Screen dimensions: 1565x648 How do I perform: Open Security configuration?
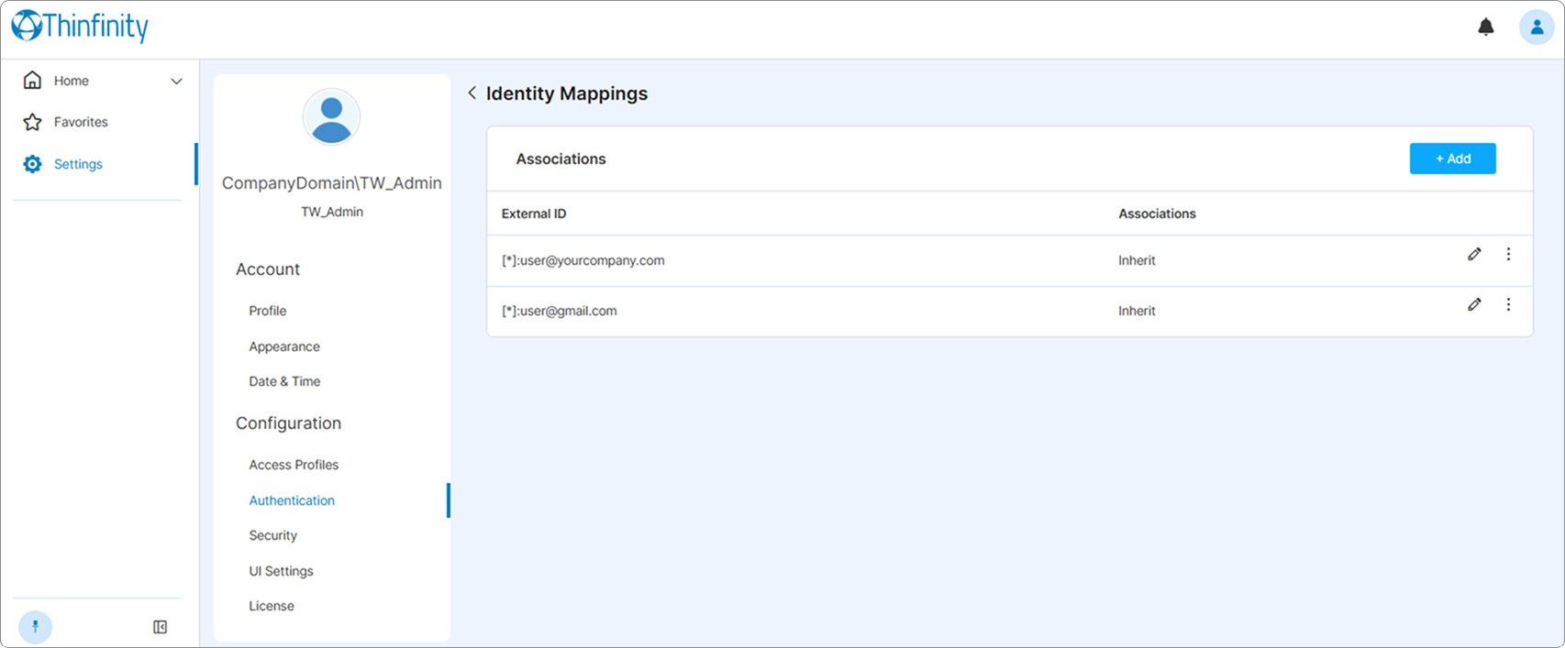click(x=273, y=535)
